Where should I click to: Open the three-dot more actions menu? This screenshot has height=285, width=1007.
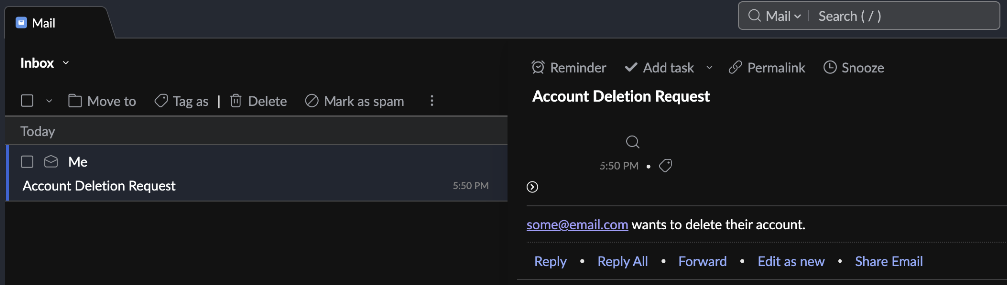432,101
